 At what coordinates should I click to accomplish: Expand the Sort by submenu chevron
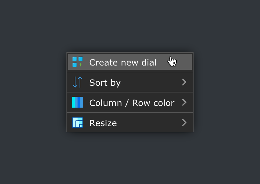pos(184,82)
